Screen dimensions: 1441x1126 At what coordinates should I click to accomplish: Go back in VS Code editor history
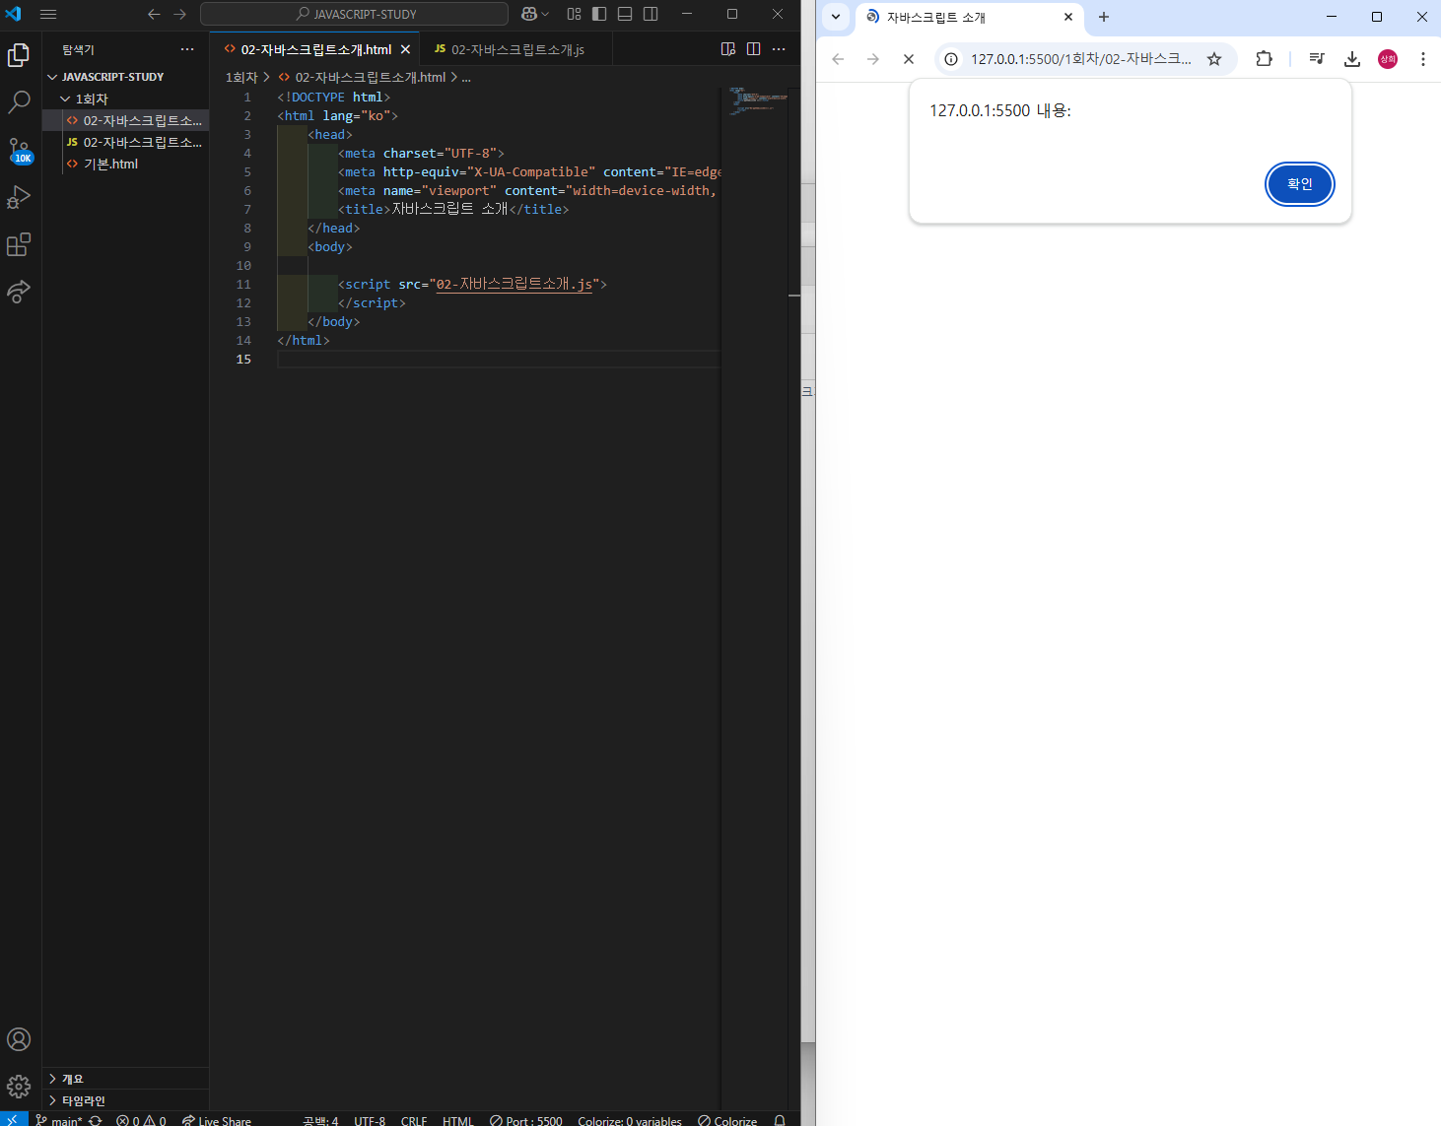(x=154, y=14)
